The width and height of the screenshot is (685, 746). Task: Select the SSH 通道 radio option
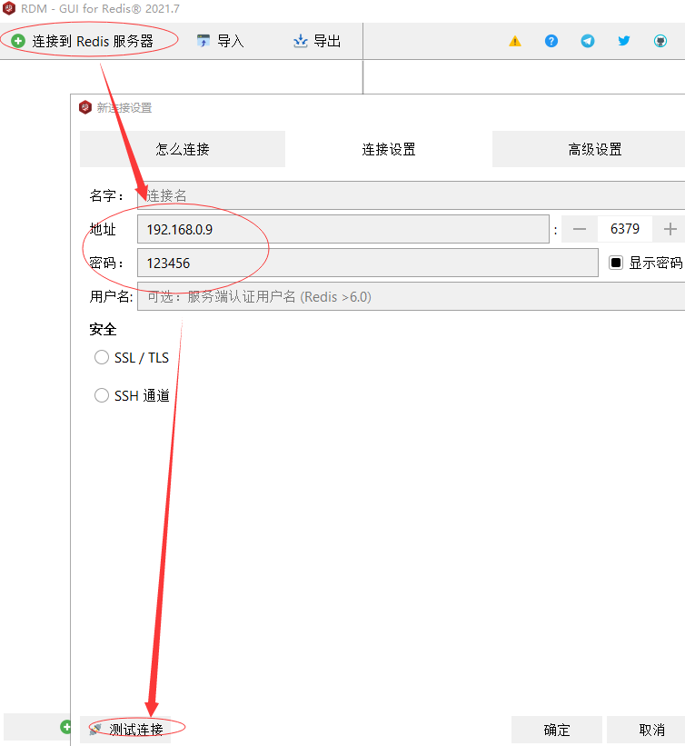(x=102, y=395)
